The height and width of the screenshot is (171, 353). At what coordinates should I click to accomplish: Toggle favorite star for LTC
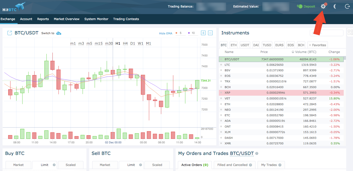coord(221,65)
